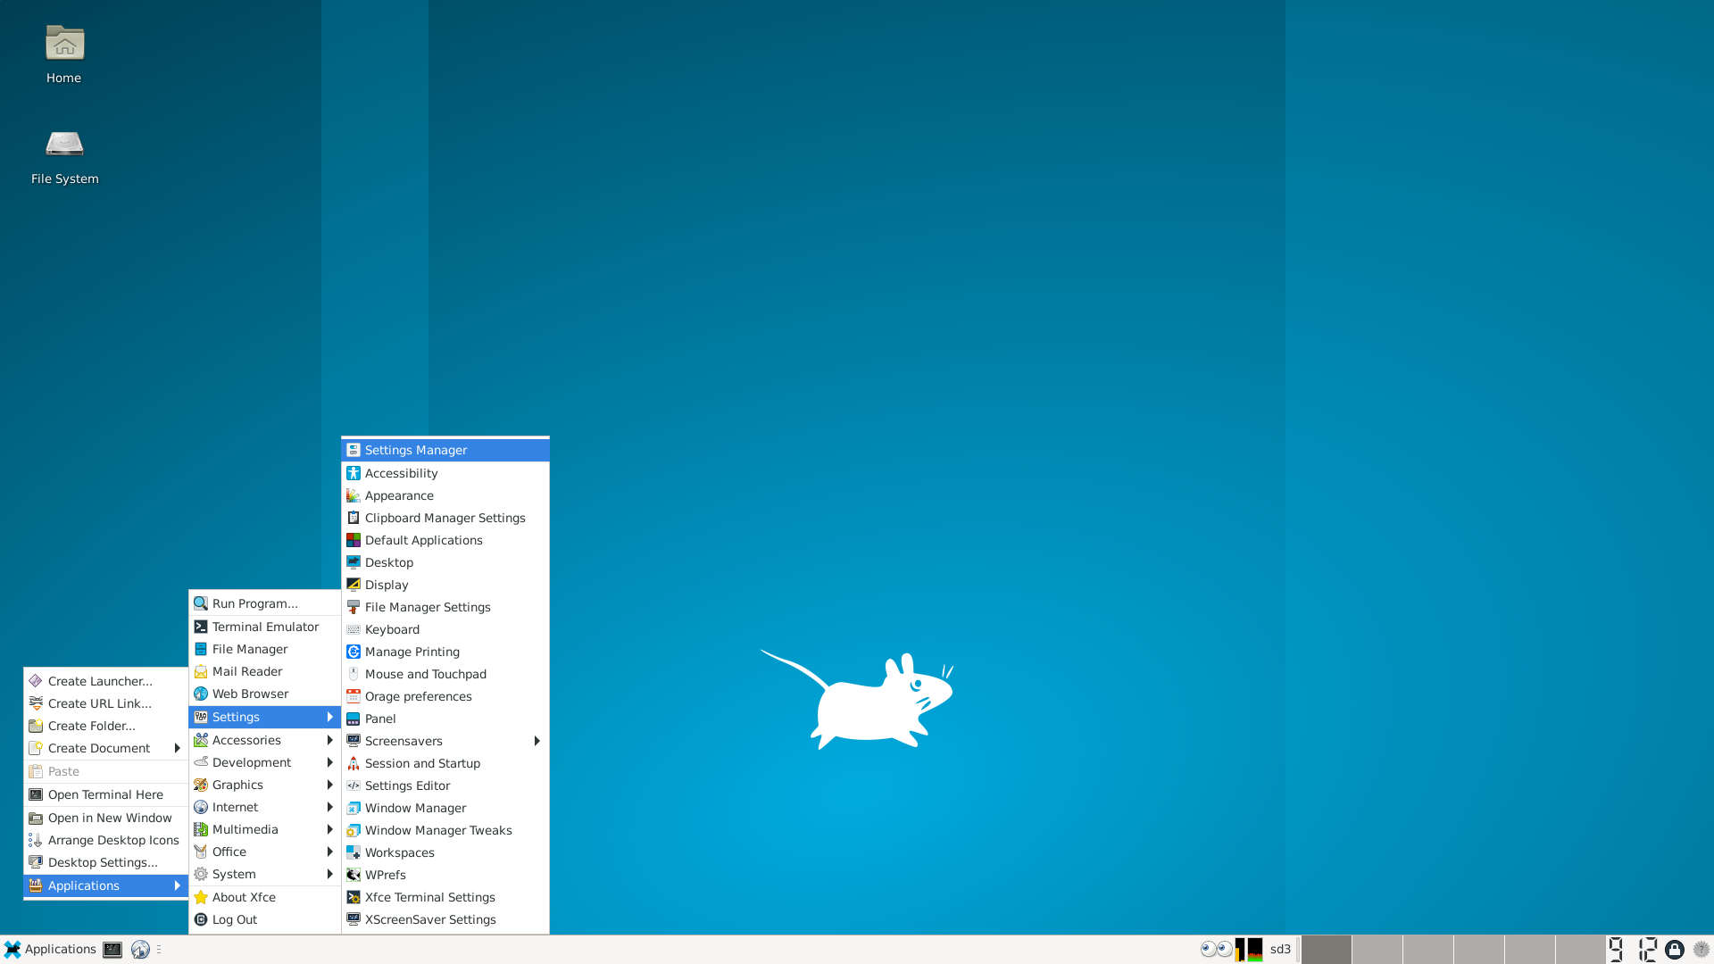Click the Default Applications icon
The height and width of the screenshot is (964, 1714).
point(354,540)
